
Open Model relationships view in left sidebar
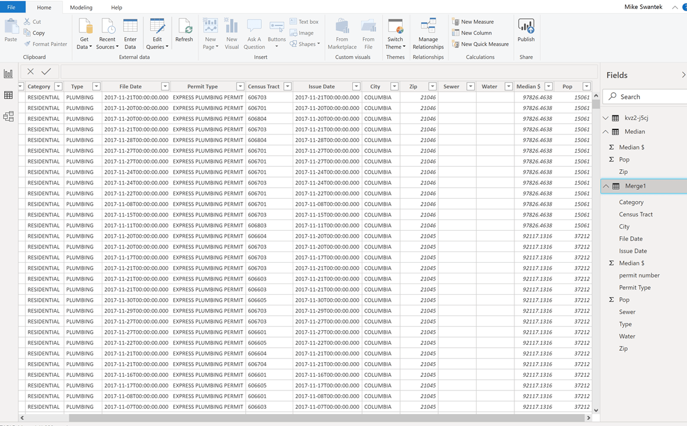pos(8,117)
